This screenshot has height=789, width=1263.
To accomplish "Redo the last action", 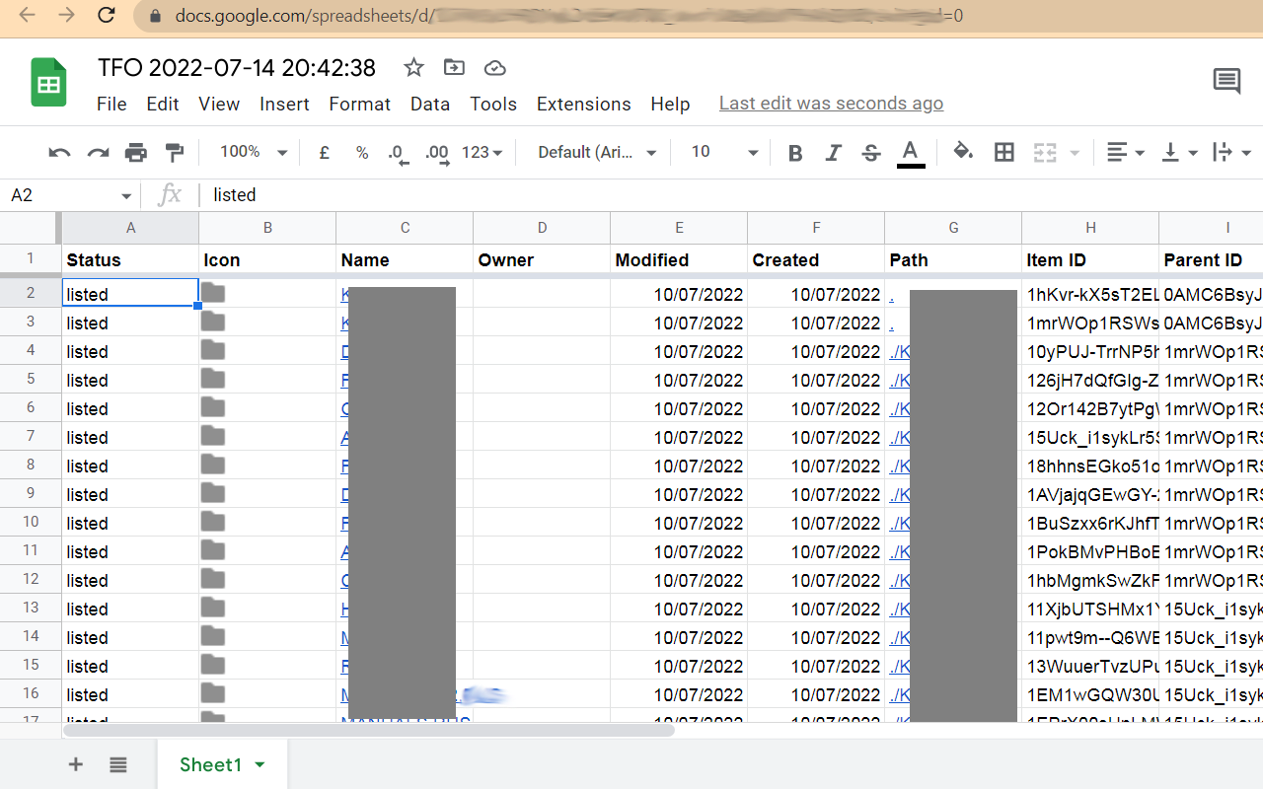I will [98, 152].
